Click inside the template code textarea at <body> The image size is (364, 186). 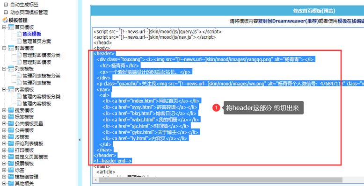[102, 48]
